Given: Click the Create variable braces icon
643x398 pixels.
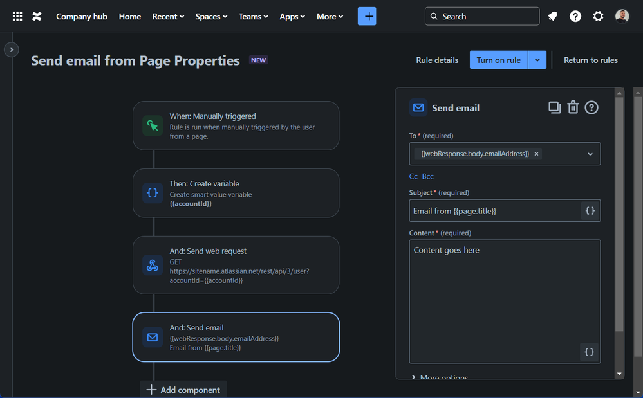Looking at the screenshot, I should coord(153,193).
